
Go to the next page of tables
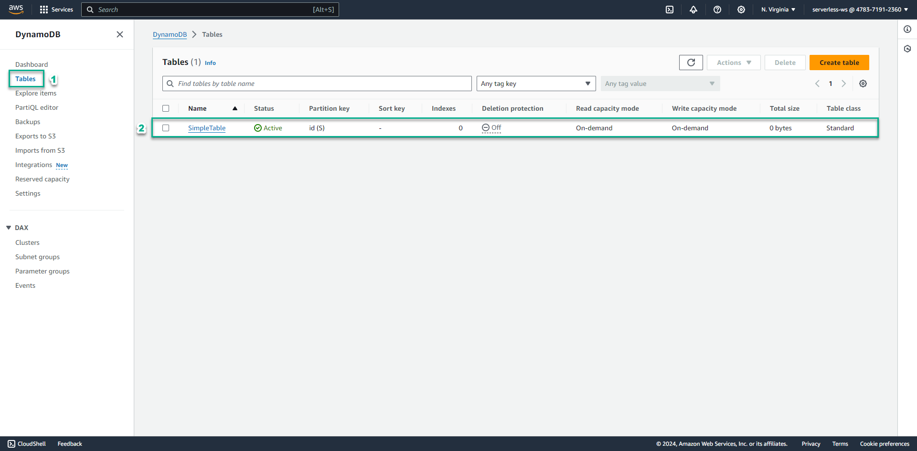pyautogui.click(x=844, y=84)
